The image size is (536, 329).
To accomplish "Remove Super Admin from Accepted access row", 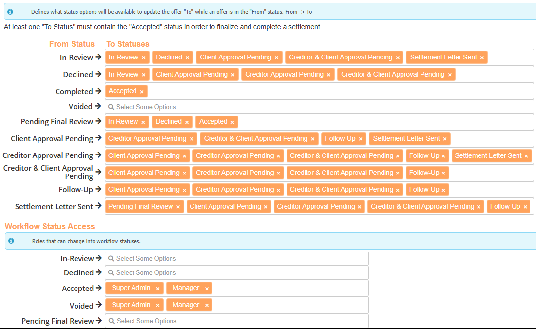I will 157,289.
